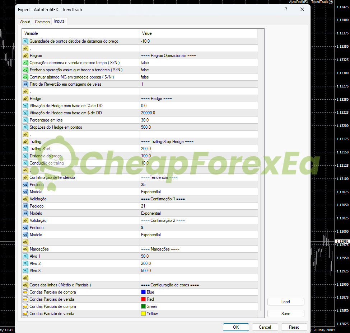Select the Inputs tab
Screen dimensions: 350x333
click(x=59, y=21)
